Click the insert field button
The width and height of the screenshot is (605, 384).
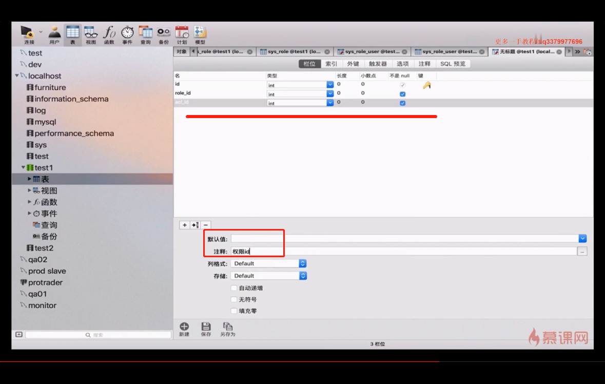tap(195, 225)
